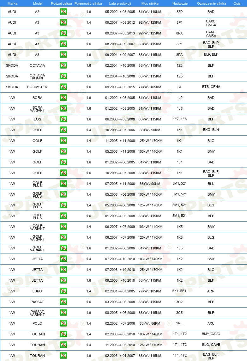Click the fuel icon in the OCTAVIA KOMBI row

(x=63, y=76)
